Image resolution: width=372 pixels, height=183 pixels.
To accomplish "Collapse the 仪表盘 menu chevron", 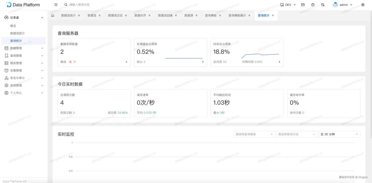I will pos(42,17).
